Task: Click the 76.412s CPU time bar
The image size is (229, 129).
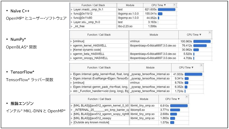Action: click(x=200, y=46)
